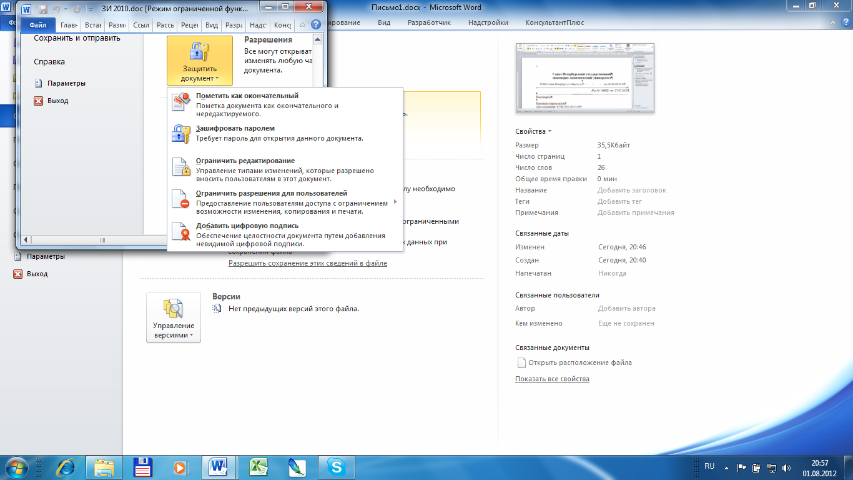The width and height of the screenshot is (853, 480).
Task: Click Ограничить редактирование padlock page icon
Action: tap(181, 166)
